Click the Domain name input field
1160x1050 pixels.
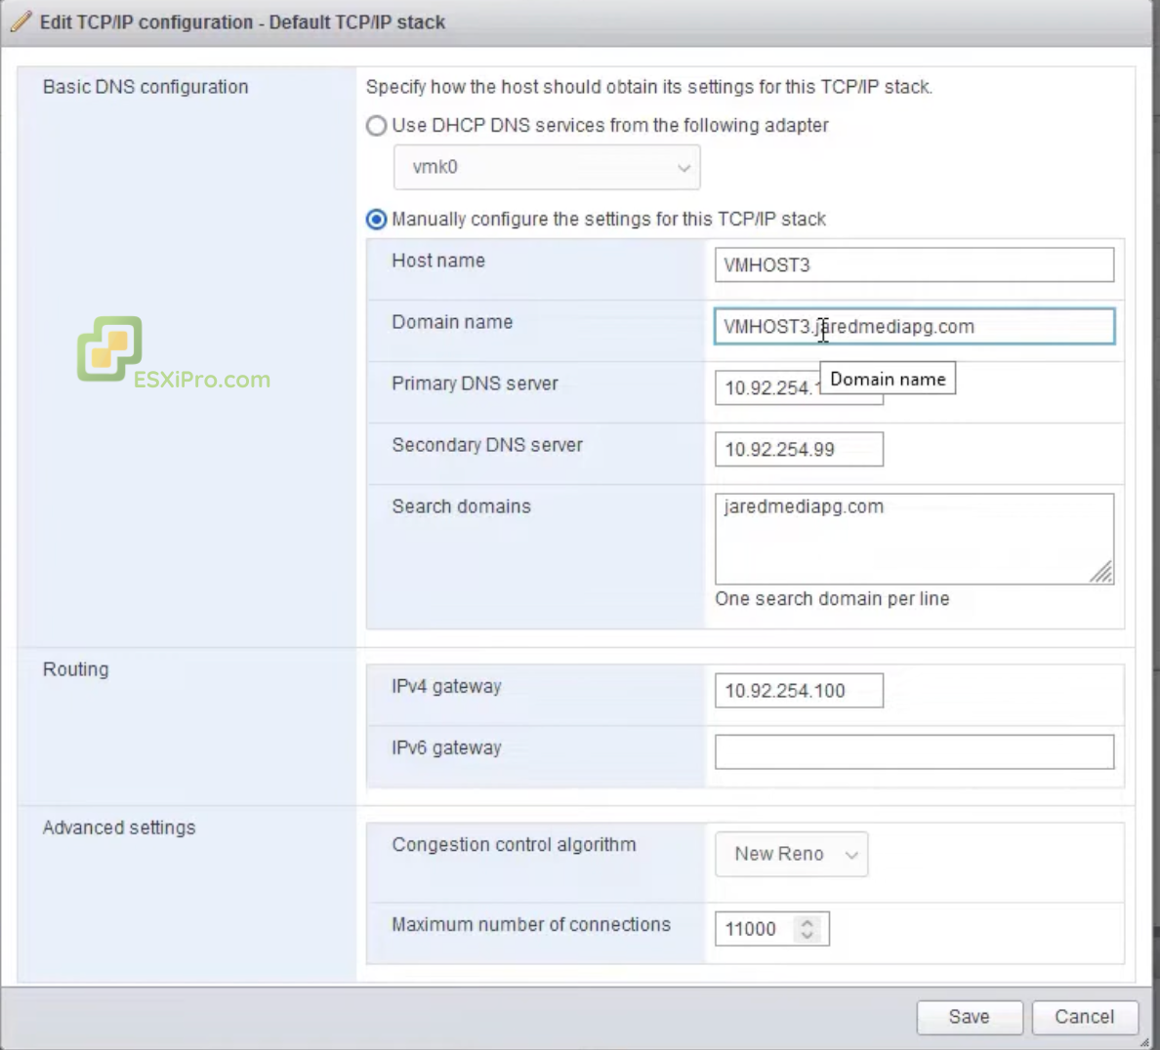(x=914, y=327)
